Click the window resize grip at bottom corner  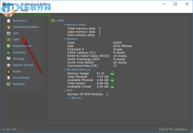coord(191,131)
